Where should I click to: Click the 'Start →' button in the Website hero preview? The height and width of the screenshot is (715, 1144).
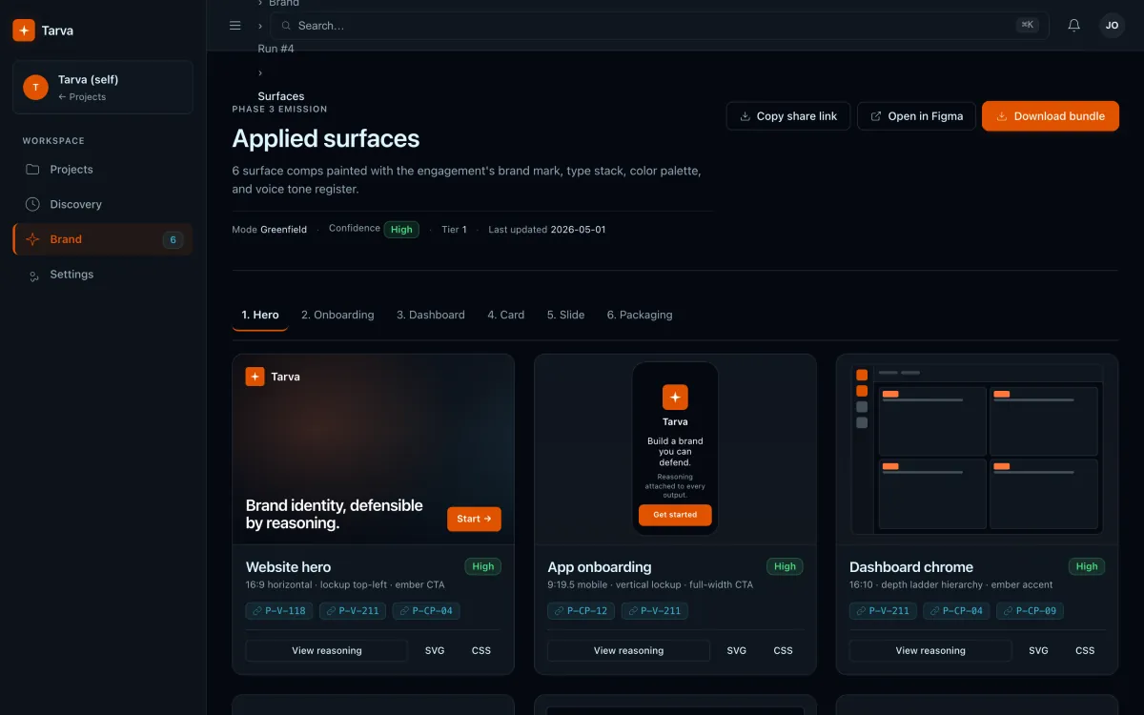474,519
